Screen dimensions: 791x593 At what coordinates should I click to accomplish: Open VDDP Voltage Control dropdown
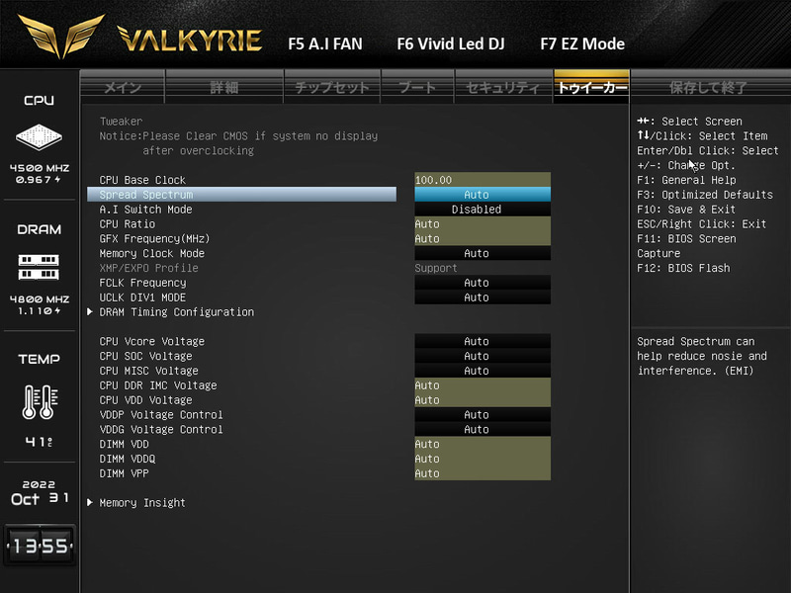coord(483,414)
